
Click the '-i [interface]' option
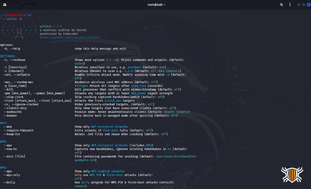pyautogui.click(x=15, y=67)
